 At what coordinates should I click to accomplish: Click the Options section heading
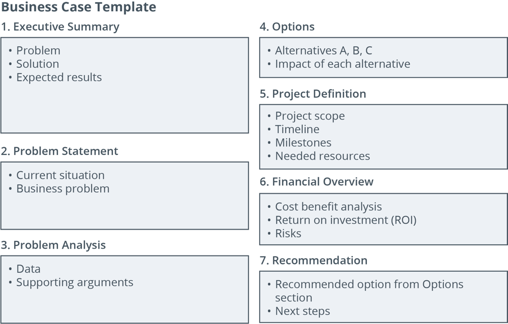click(x=287, y=26)
